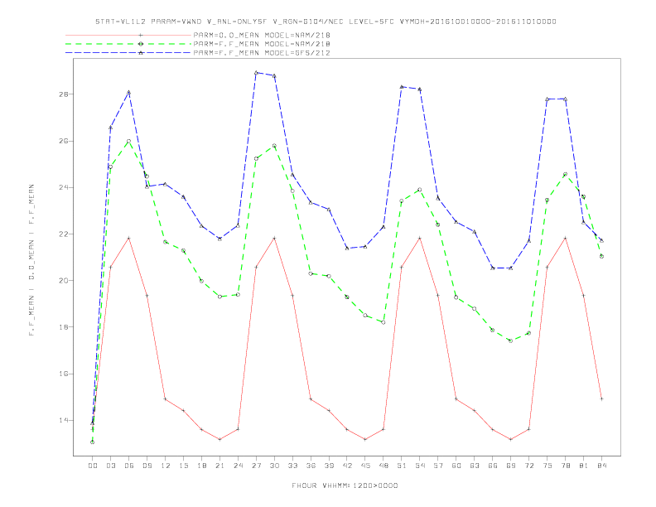Click x-axis tick label '60'
Viewport: 656px width, 507px height.
pos(456,466)
